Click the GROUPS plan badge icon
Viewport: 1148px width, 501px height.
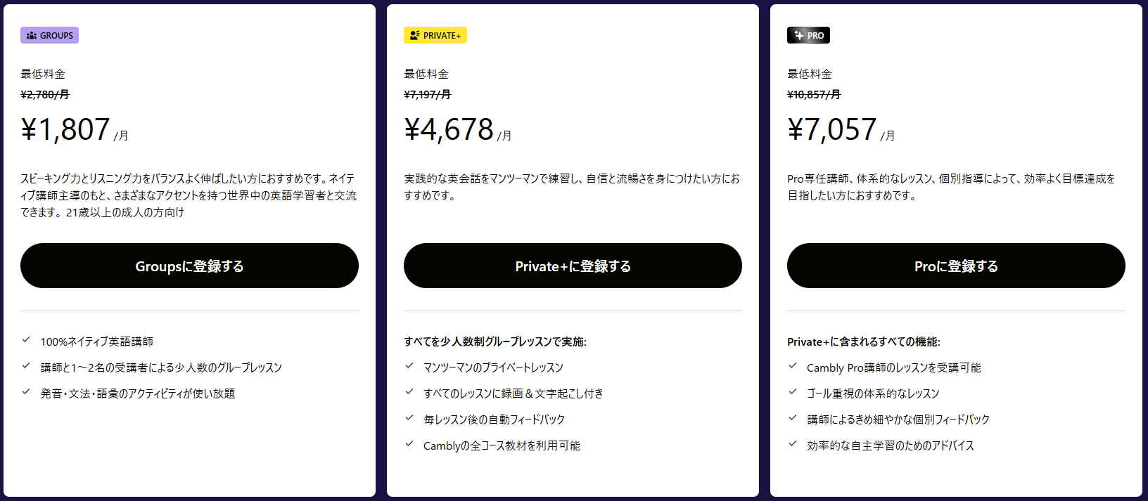32,35
